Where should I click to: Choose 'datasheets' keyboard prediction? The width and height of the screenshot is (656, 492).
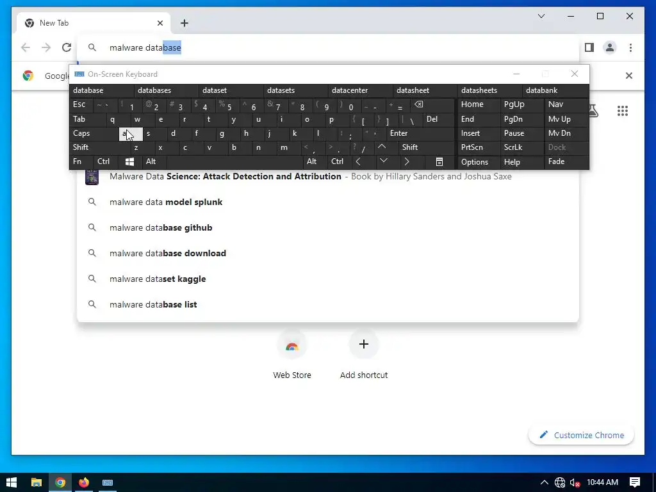489,90
